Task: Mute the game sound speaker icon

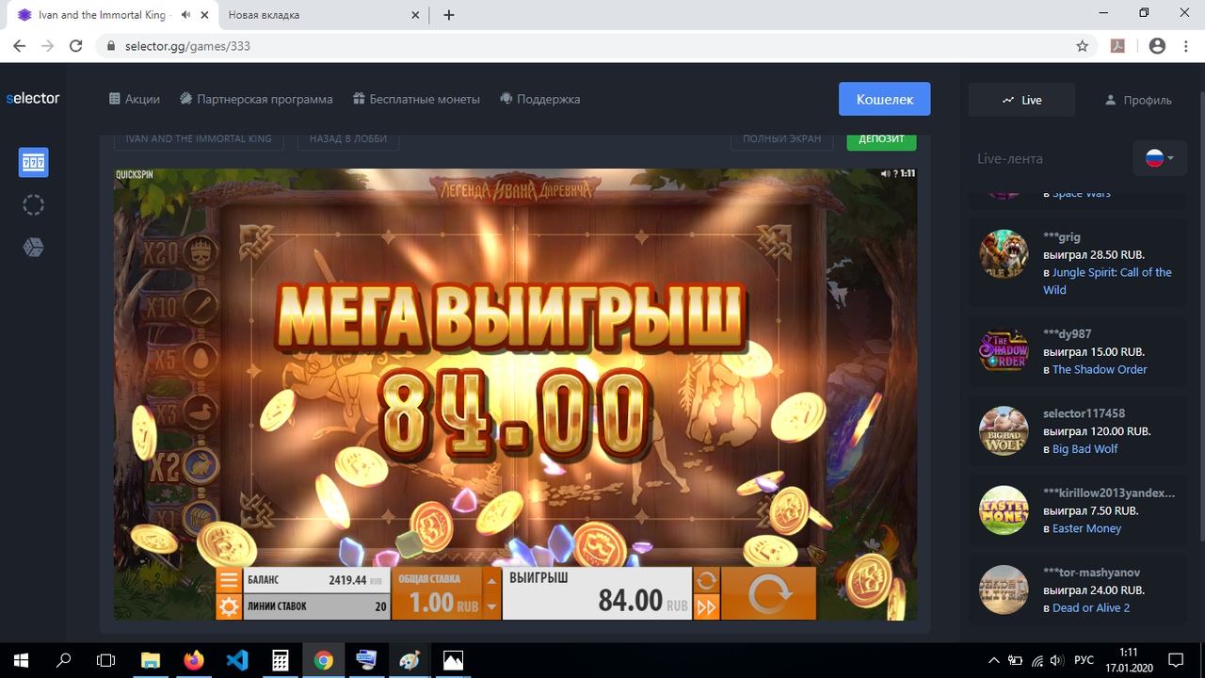Action: point(886,173)
